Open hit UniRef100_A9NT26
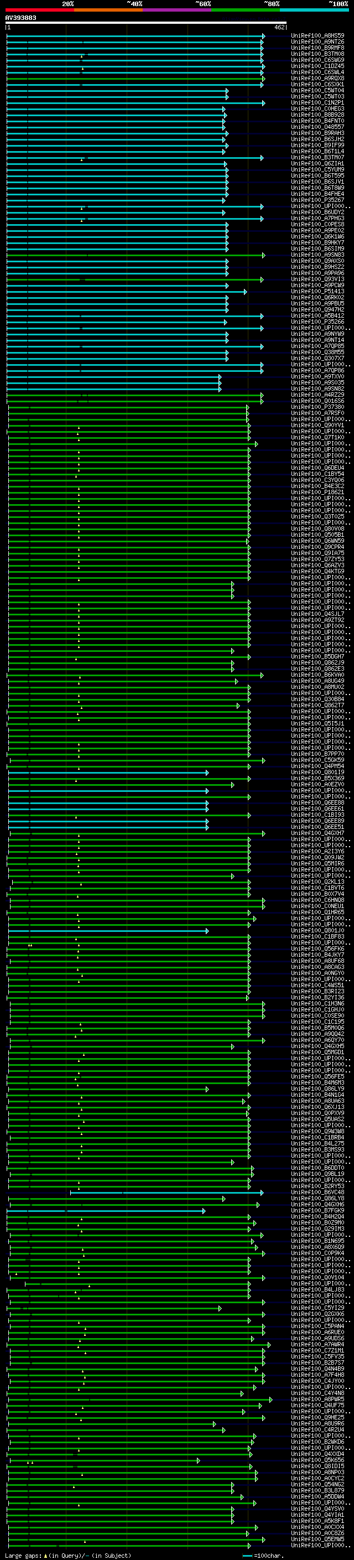Image resolution: width=354 pixels, height=1560 pixels. click(317, 42)
